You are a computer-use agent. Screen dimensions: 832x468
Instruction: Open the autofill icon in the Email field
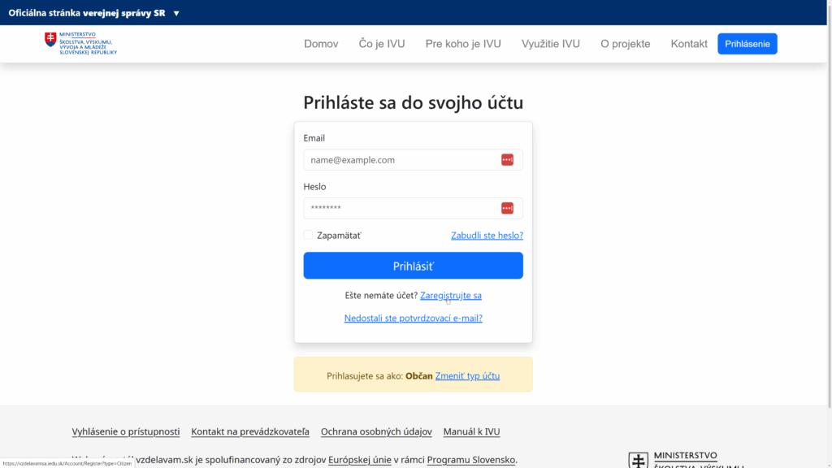(x=507, y=159)
